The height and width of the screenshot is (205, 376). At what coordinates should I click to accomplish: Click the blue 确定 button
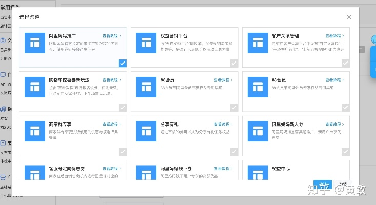[x=323, y=184]
